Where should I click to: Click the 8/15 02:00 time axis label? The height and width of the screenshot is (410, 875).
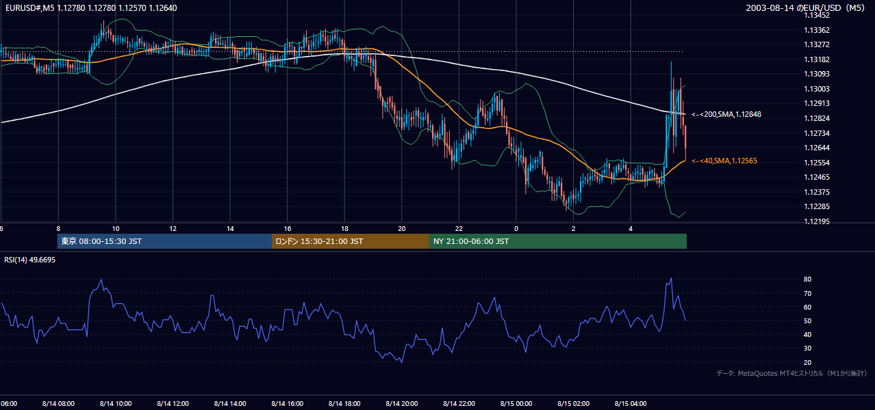[x=574, y=403]
